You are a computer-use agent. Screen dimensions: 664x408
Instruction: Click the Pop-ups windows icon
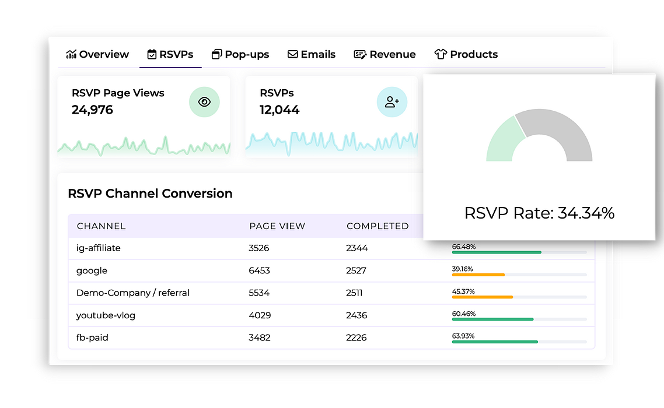point(216,55)
